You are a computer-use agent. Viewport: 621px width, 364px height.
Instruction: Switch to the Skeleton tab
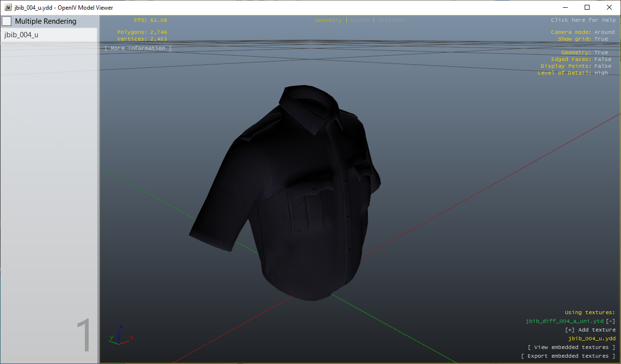click(390, 20)
